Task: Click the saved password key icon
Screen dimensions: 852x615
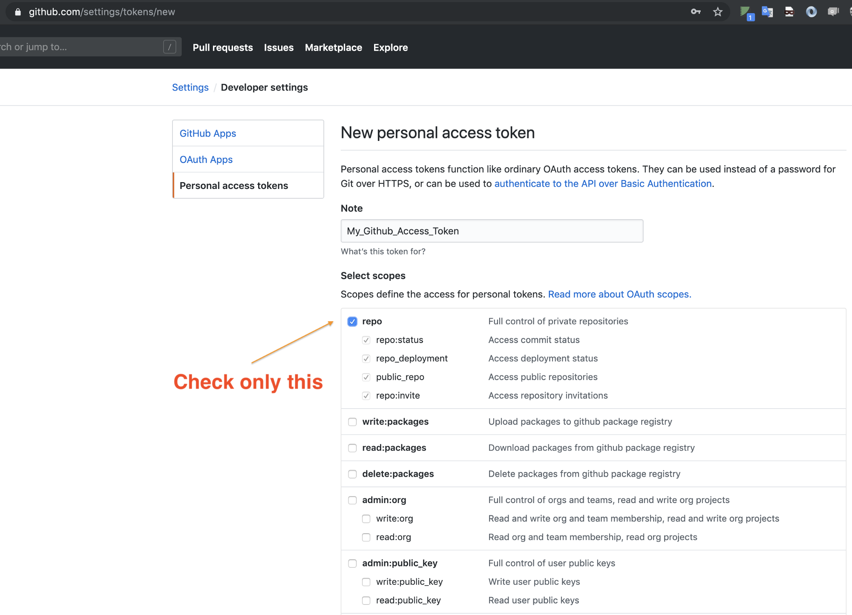Action: pyautogui.click(x=695, y=11)
